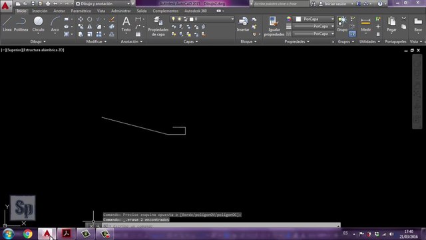Click the layer 0 color swatch
The image size is (426, 240).
click(x=192, y=19)
